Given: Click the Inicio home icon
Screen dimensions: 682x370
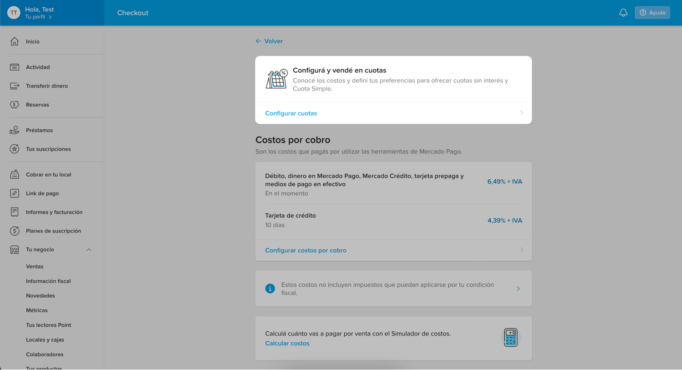Looking at the screenshot, I should (x=15, y=41).
